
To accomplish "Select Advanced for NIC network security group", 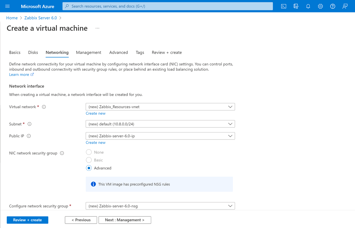I will (x=89, y=168).
